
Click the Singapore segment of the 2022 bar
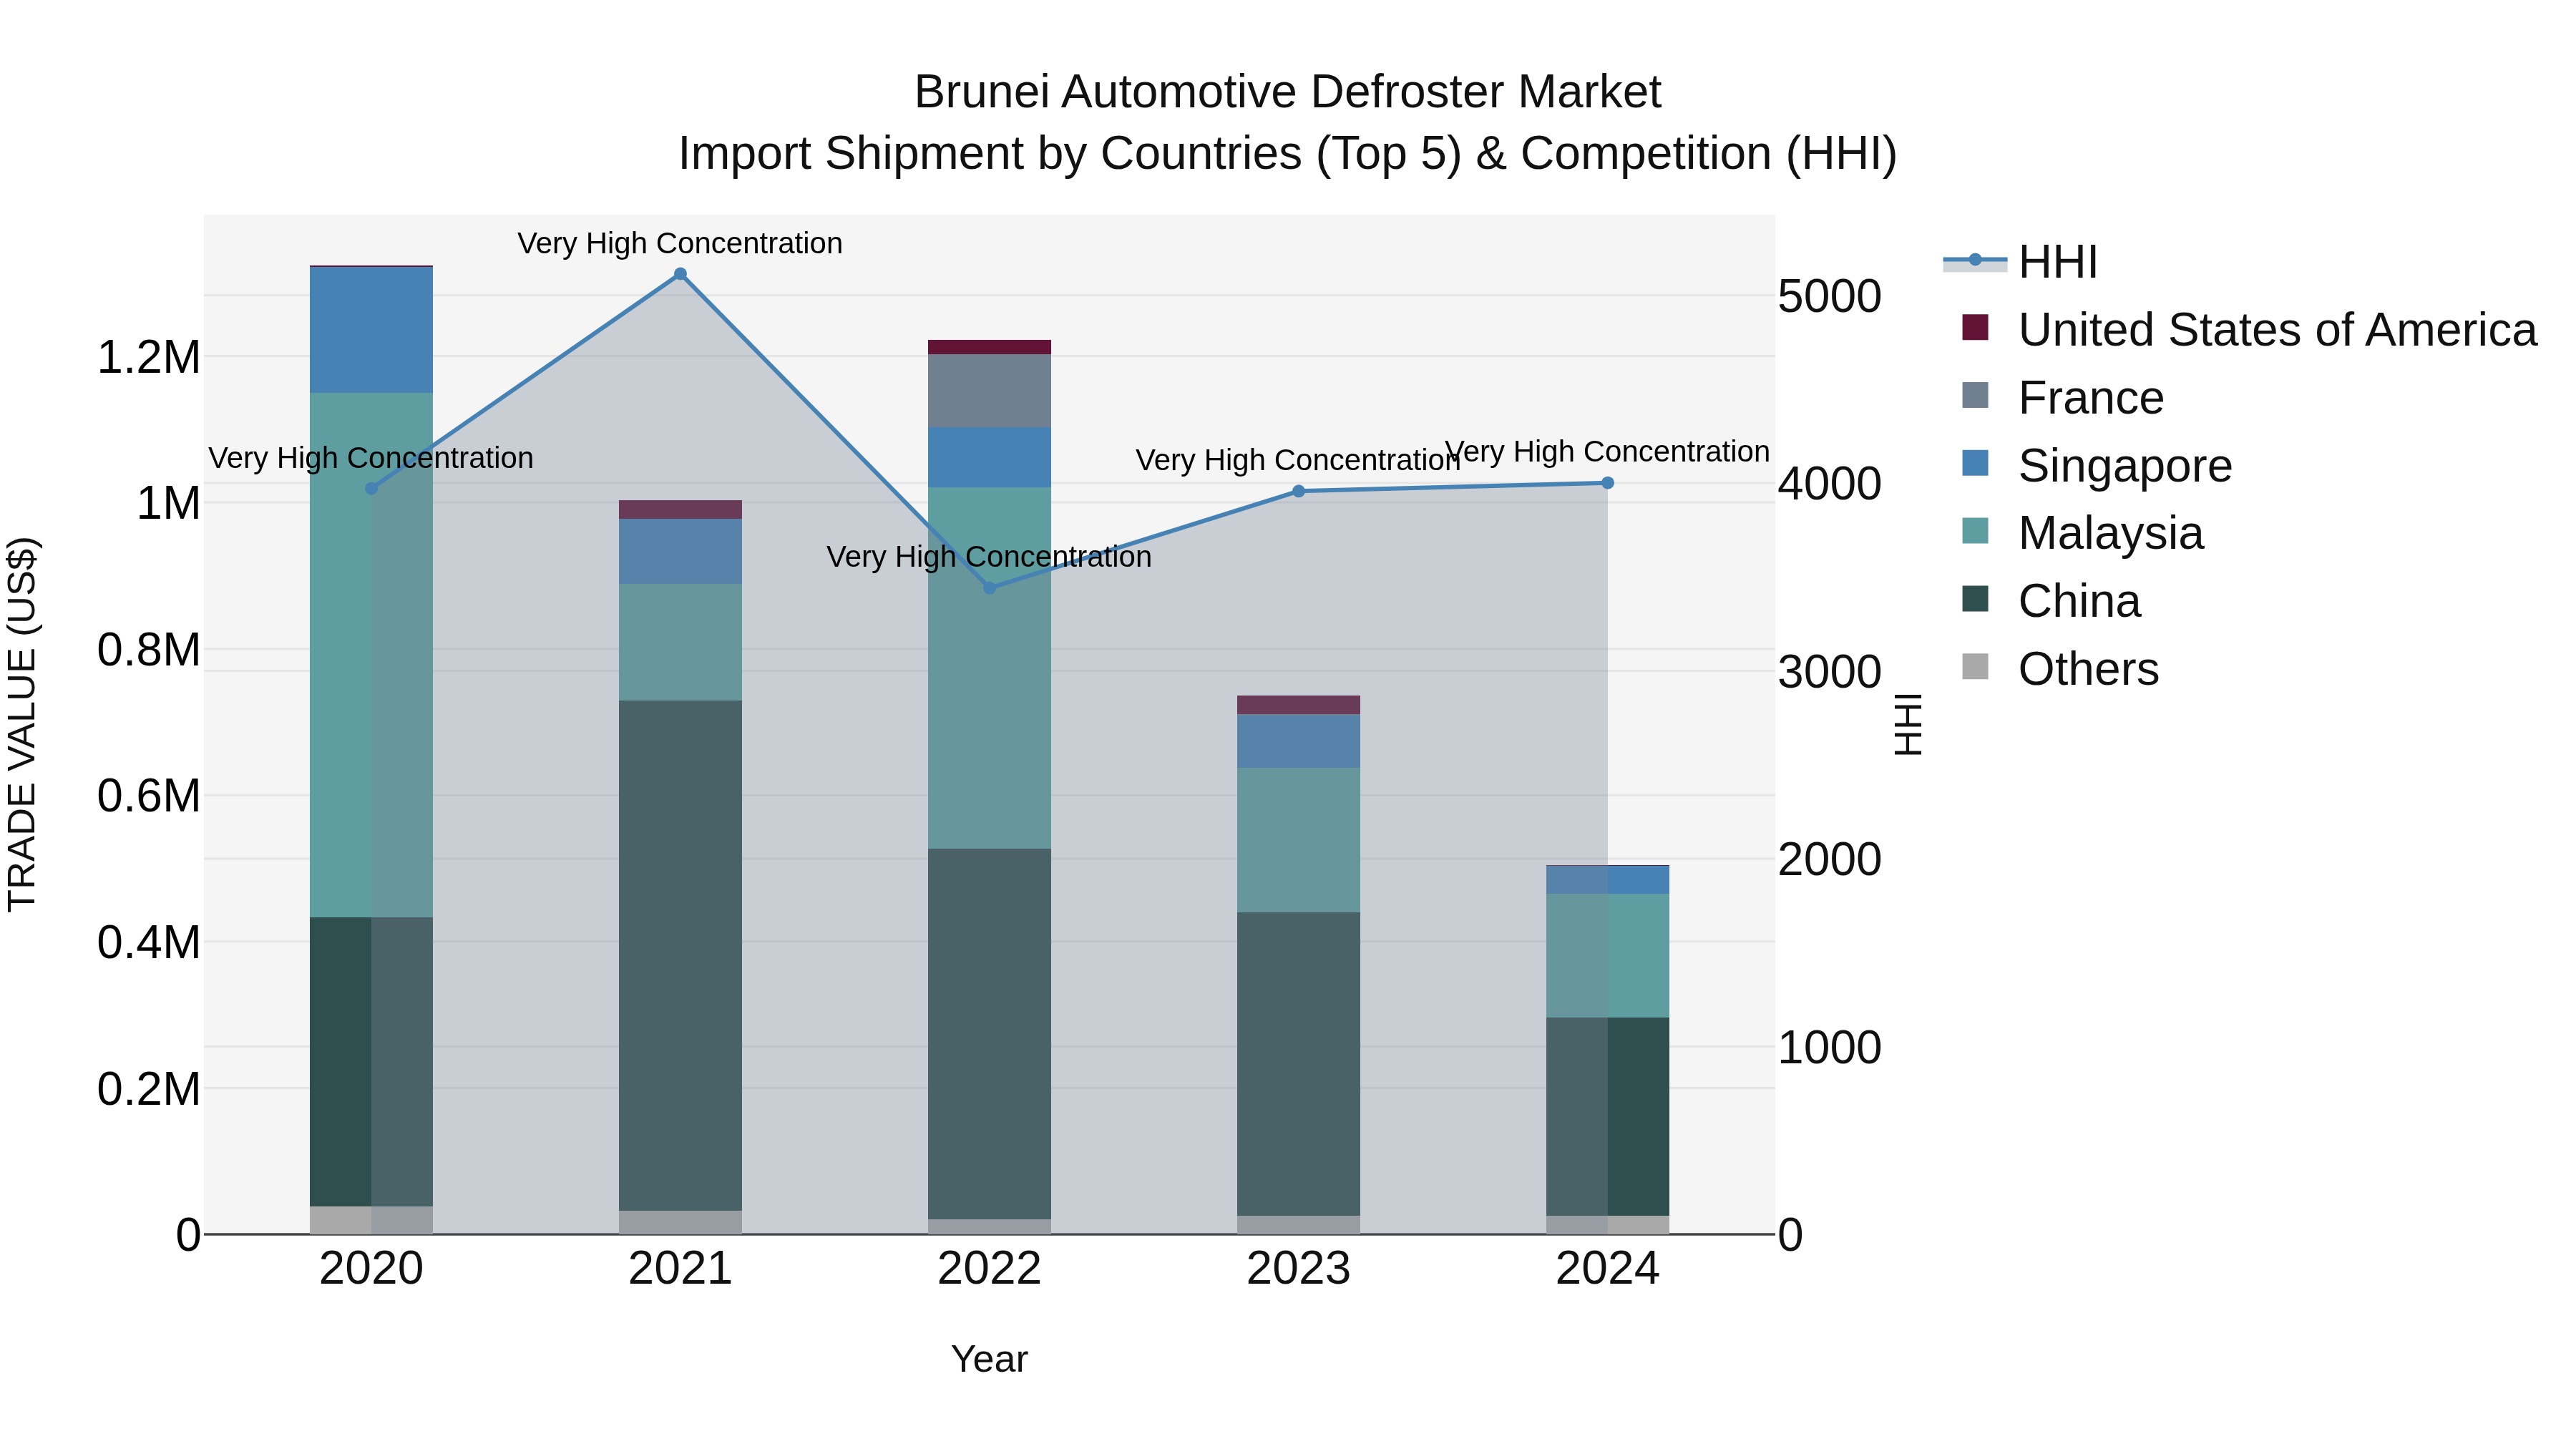pos(990,458)
